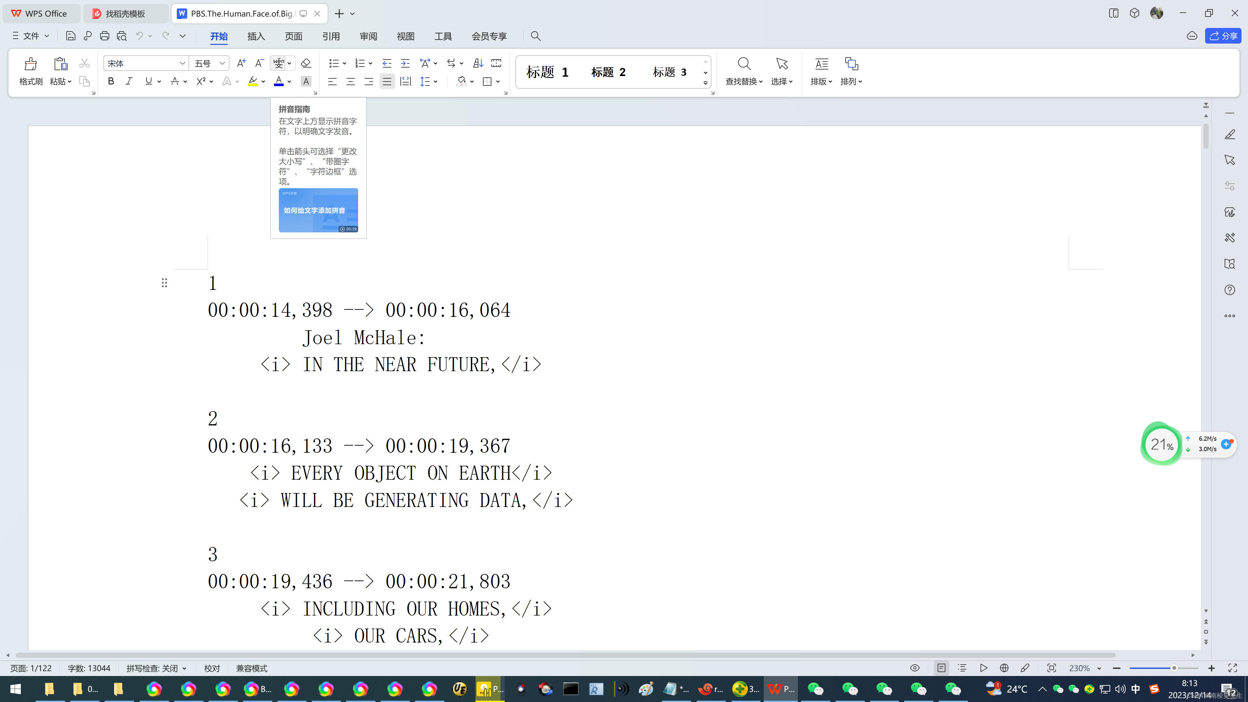Screen dimensions: 1248x702
Task: Open the 审阅 ribbon tab
Action: point(368,36)
